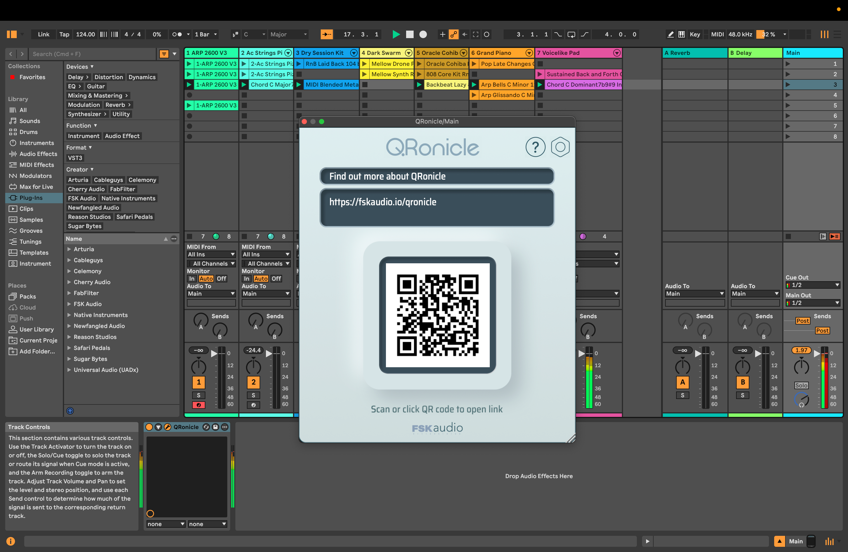This screenshot has height=552, width=848.
Task: Toggle the Loop switch icon
Action: pos(571,34)
